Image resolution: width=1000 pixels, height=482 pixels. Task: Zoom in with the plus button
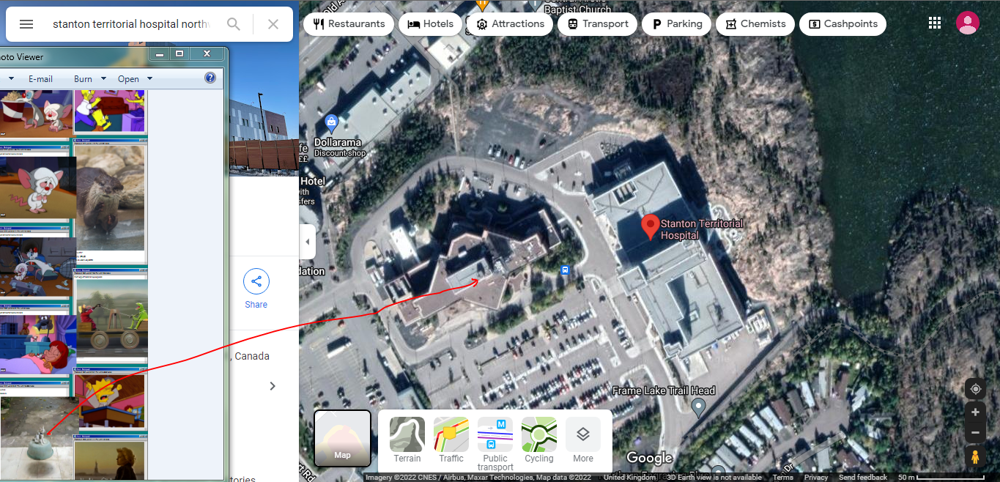975,412
